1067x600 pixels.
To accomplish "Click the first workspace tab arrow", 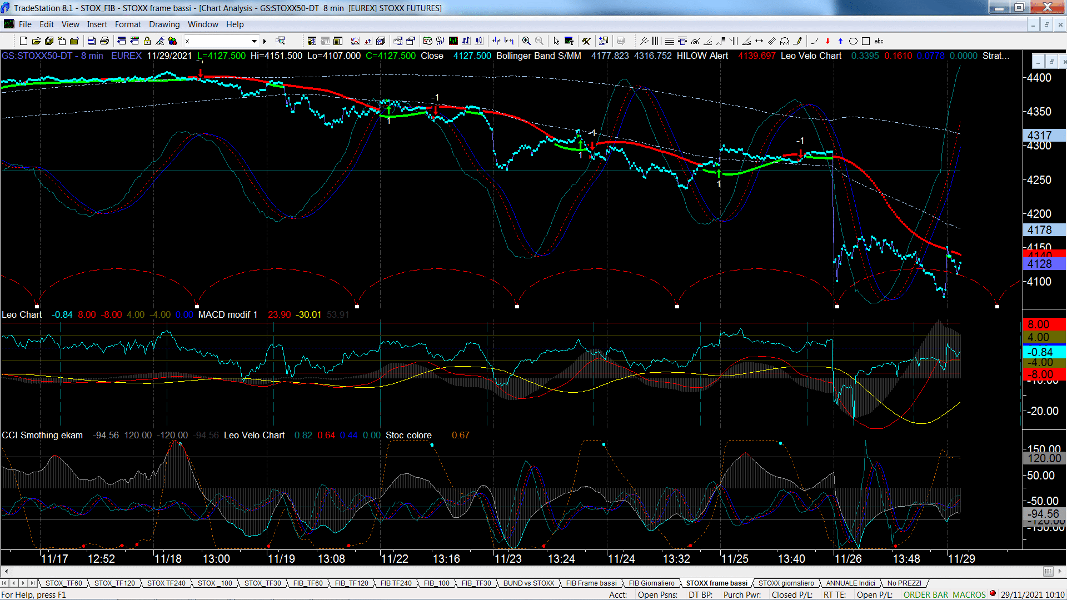I will click(x=5, y=583).
